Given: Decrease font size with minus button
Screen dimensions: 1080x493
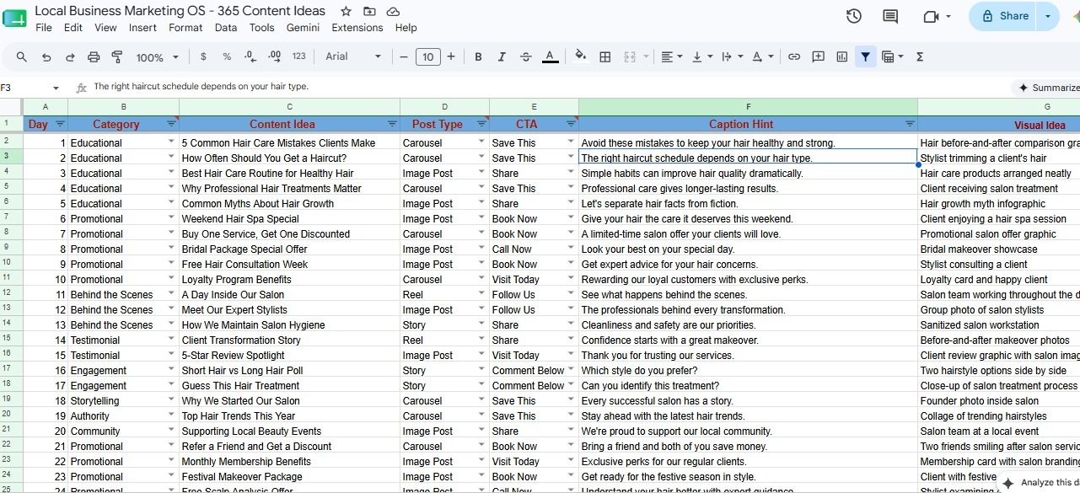Looking at the screenshot, I should click(x=404, y=56).
